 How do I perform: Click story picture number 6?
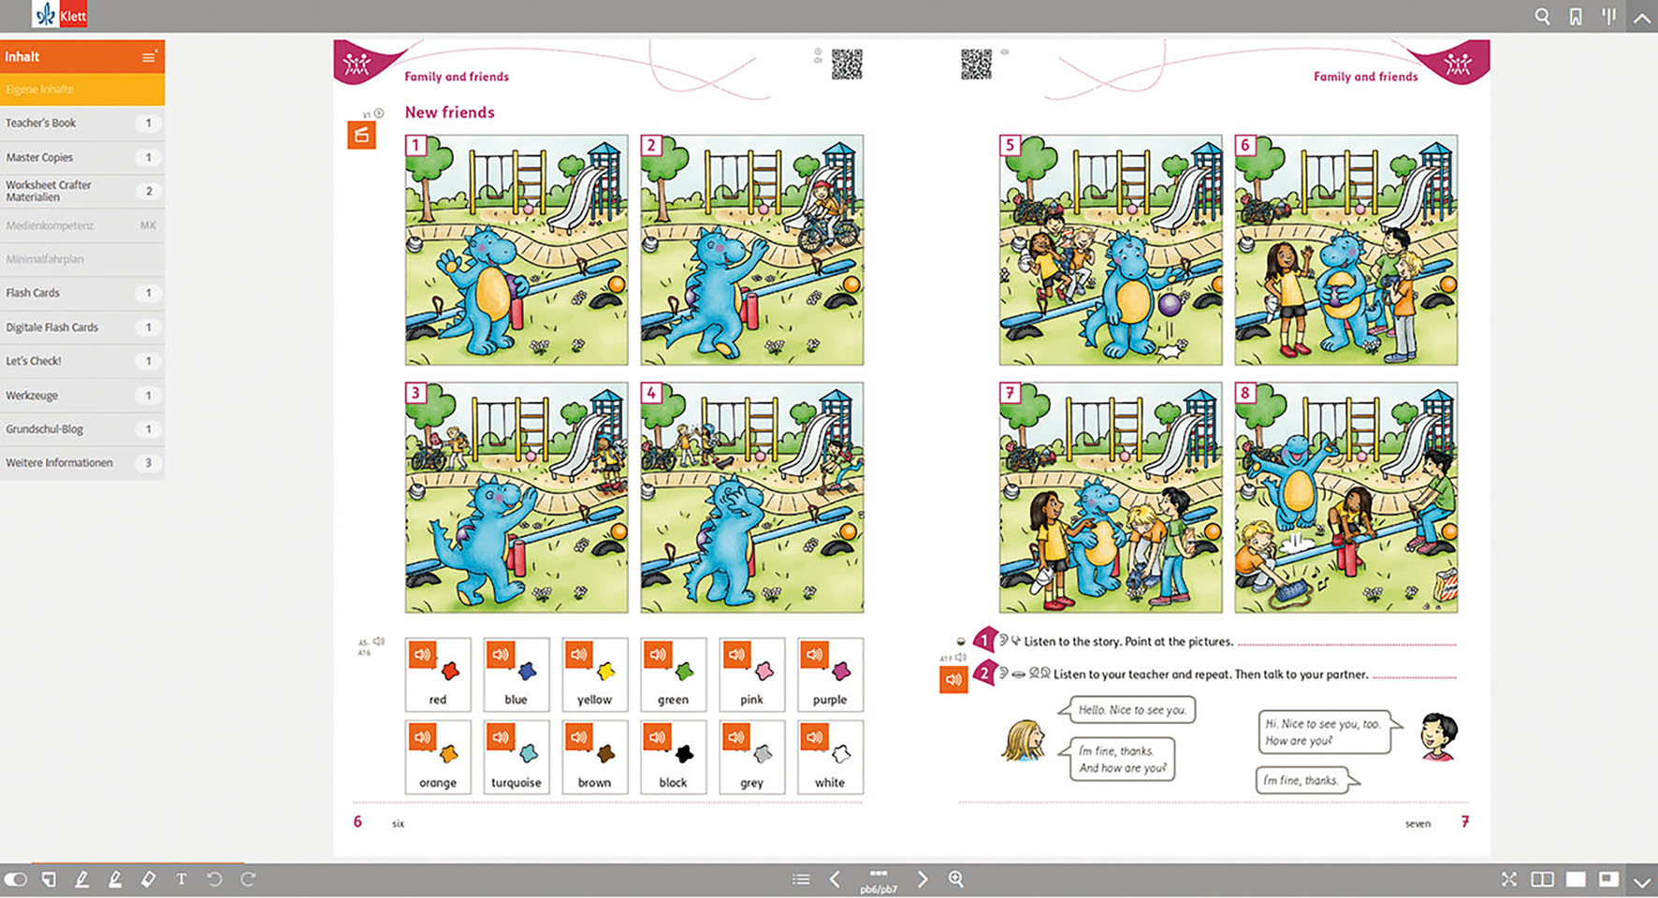(x=1346, y=250)
